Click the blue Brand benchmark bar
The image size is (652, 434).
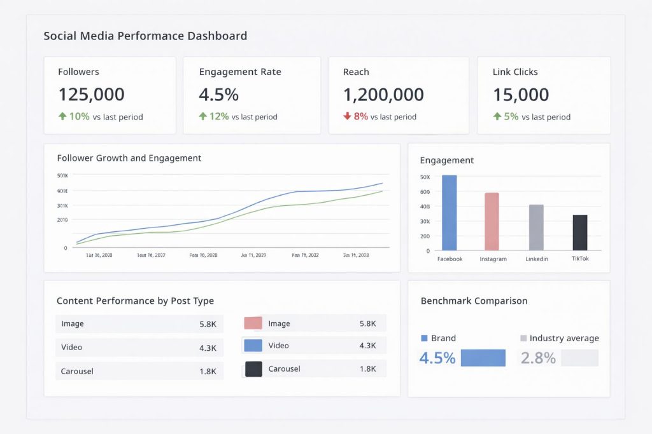pyautogui.click(x=483, y=358)
